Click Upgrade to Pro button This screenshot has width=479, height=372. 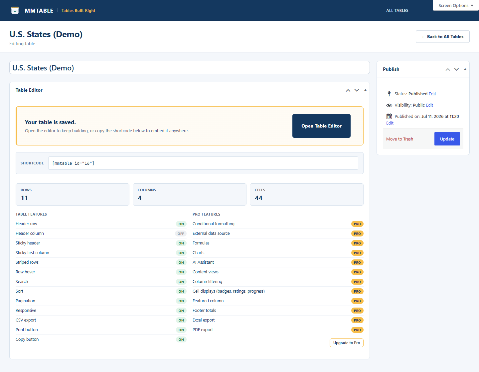[346, 343]
